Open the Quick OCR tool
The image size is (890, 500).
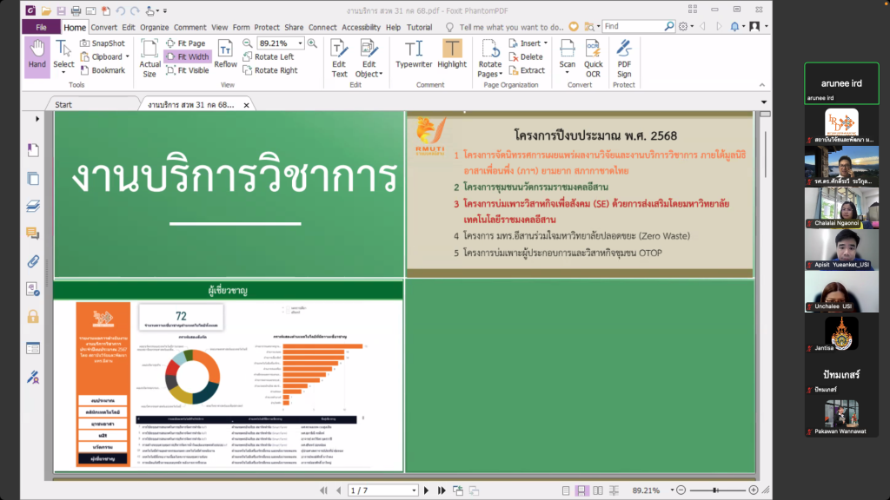[593, 57]
